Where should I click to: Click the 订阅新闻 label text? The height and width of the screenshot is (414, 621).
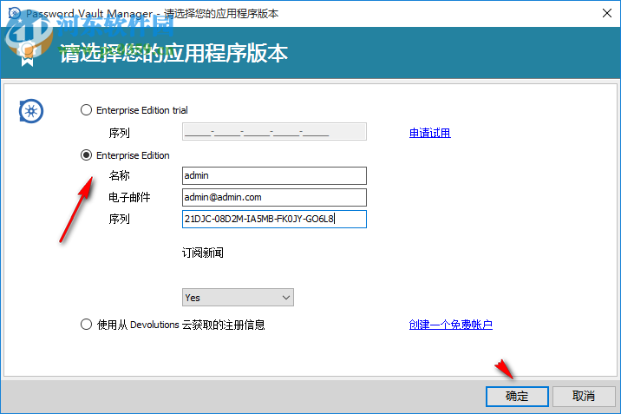pyautogui.click(x=203, y=253)
